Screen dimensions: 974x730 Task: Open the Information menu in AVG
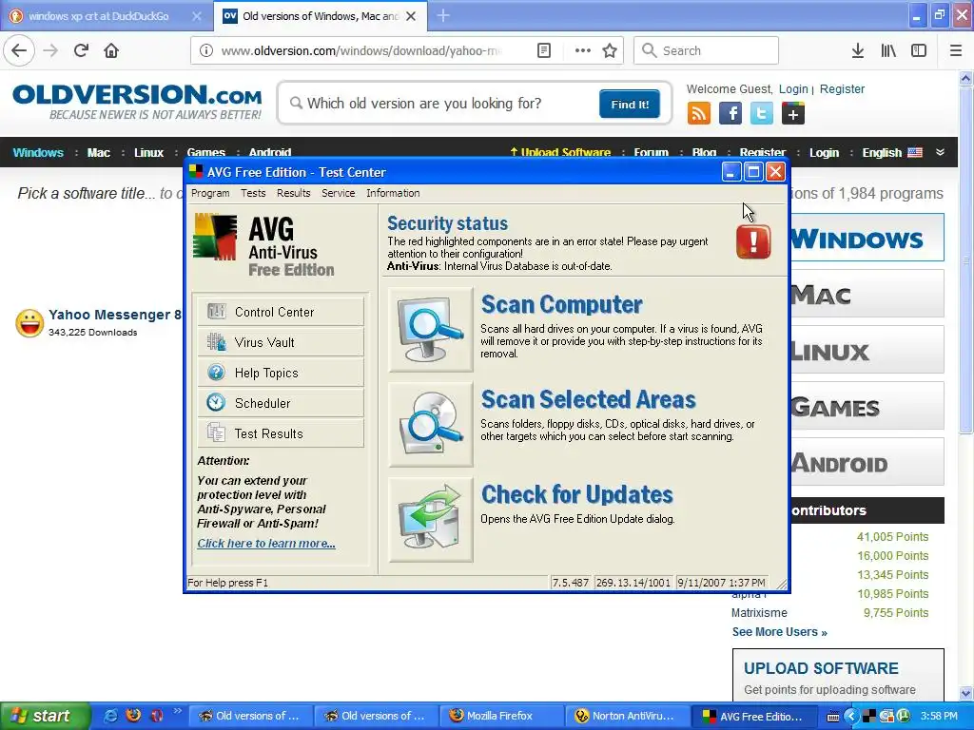393,193
